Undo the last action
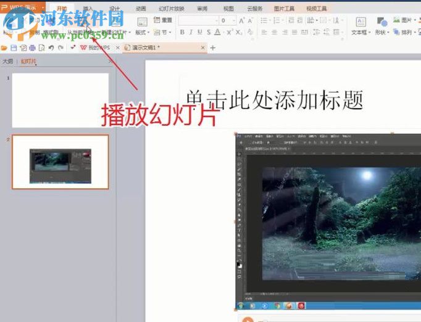421x322 pixels. [51, 47]
